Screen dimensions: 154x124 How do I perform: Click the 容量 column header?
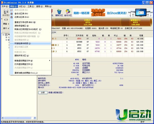point(139,36)
